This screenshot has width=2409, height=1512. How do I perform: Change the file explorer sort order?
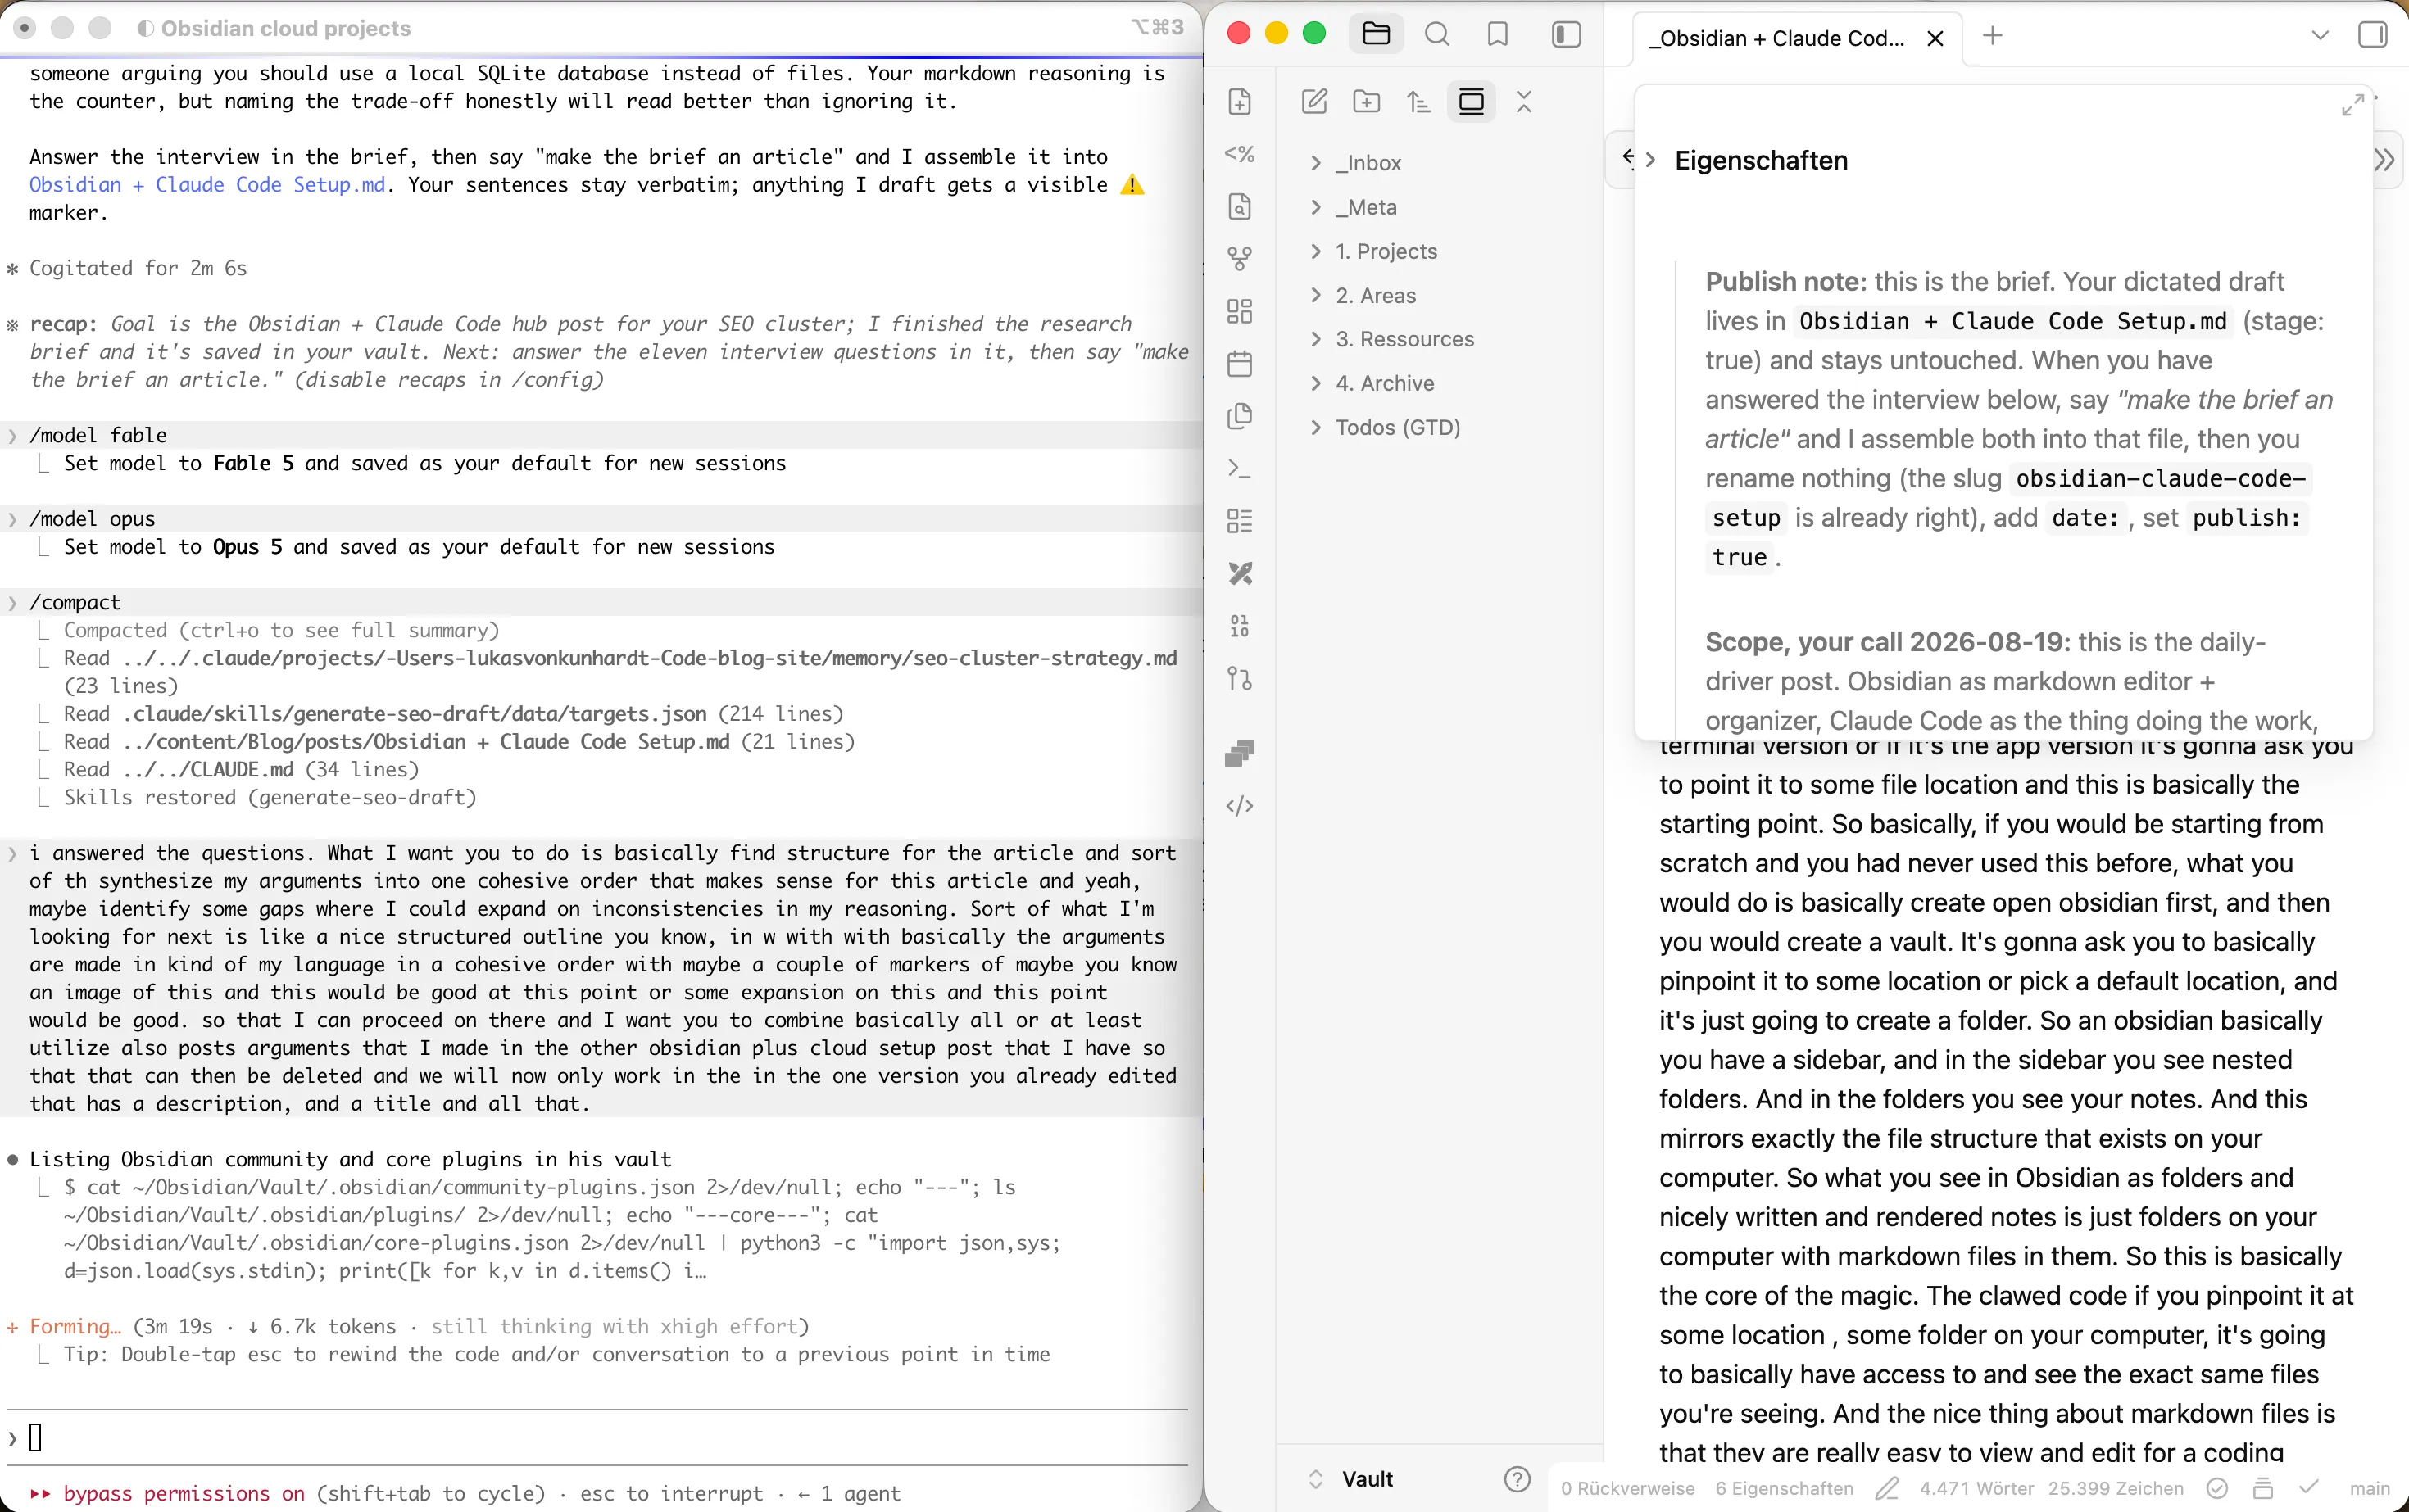tap(1418, 101)
